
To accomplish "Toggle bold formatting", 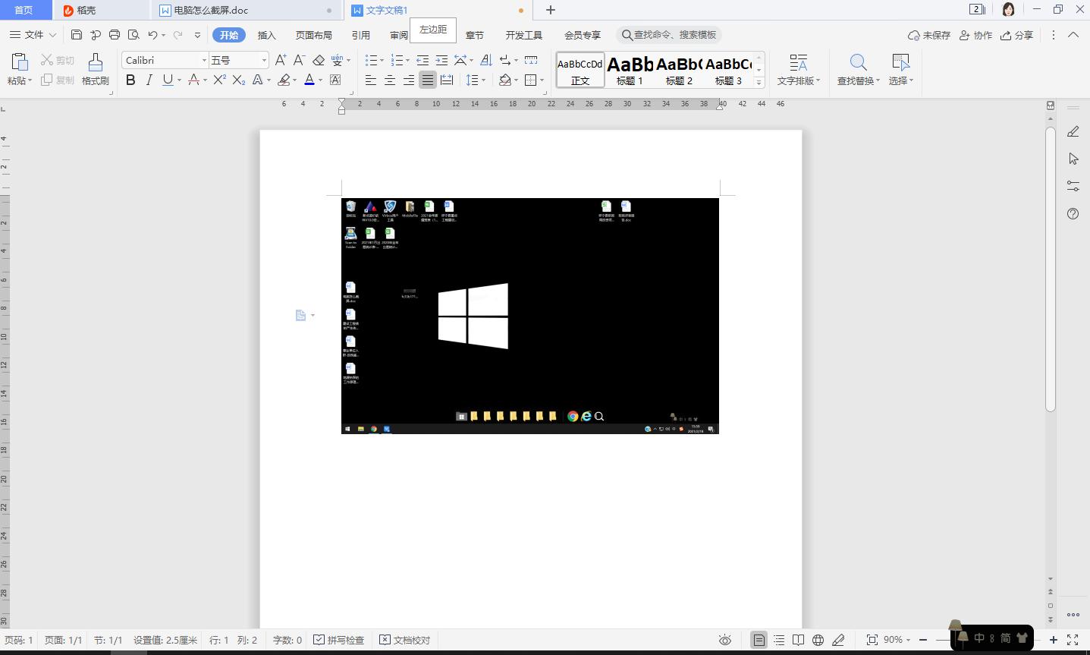I will point(130,80).
